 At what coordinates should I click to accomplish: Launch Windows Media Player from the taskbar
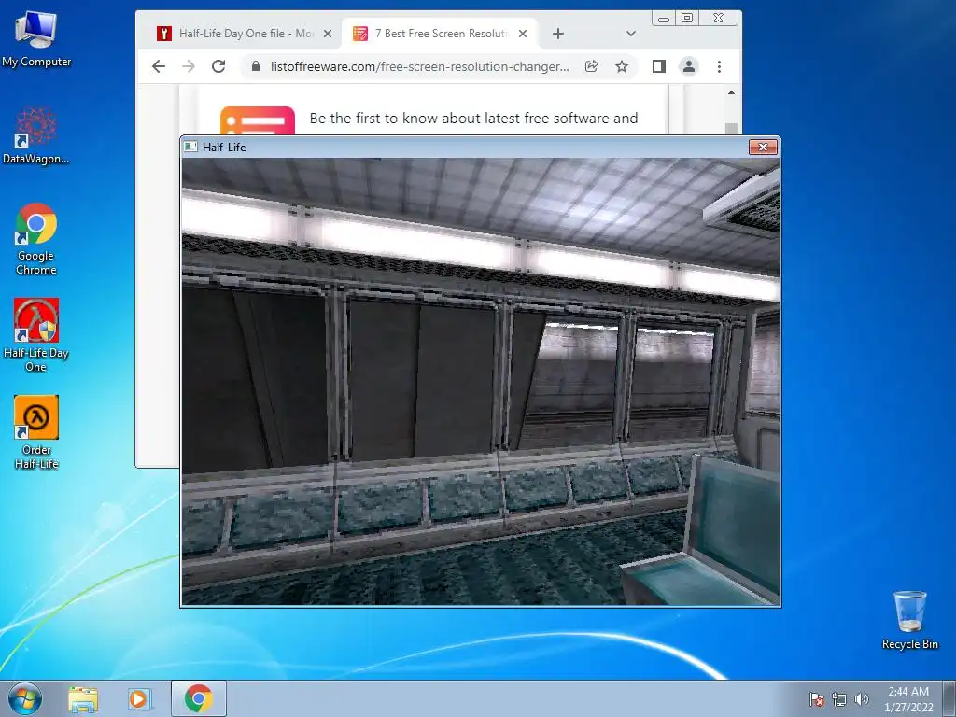(140, 699)
